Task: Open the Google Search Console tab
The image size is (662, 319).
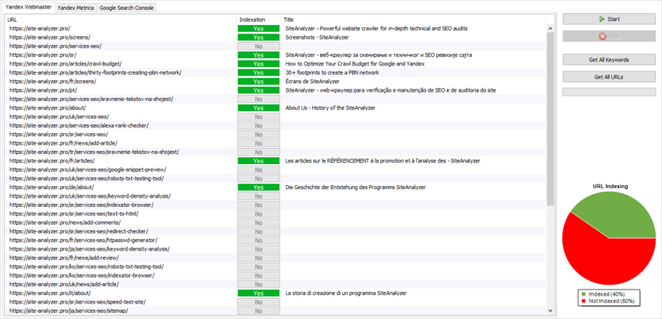Action: [x=126, y=8]
